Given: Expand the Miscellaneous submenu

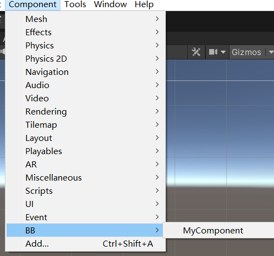Looking at the screenshot, I should pos(85,178).
